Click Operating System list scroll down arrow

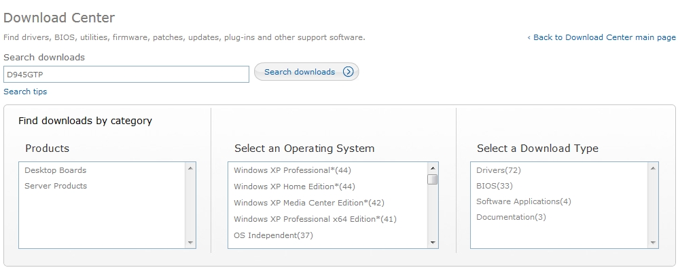point(433,243)
